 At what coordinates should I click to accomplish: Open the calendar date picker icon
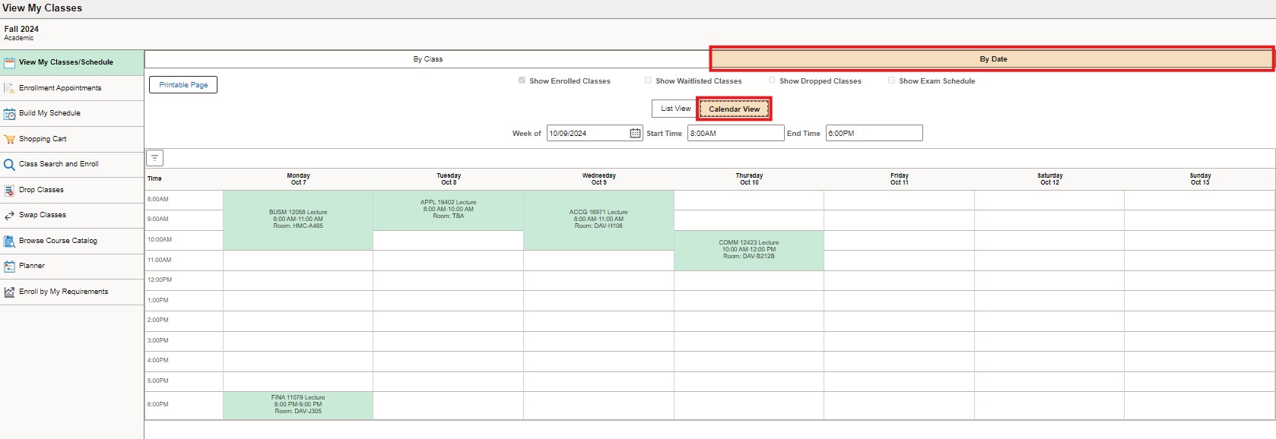(x=635, y=133)
